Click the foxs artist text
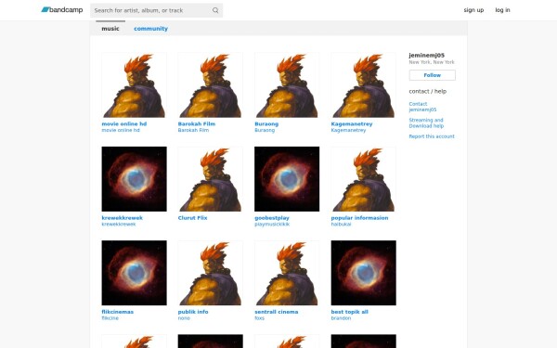 pos(259,318)
